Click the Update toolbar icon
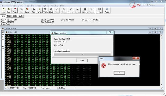This screenshot has height=96, width=166. pos(99,10)
